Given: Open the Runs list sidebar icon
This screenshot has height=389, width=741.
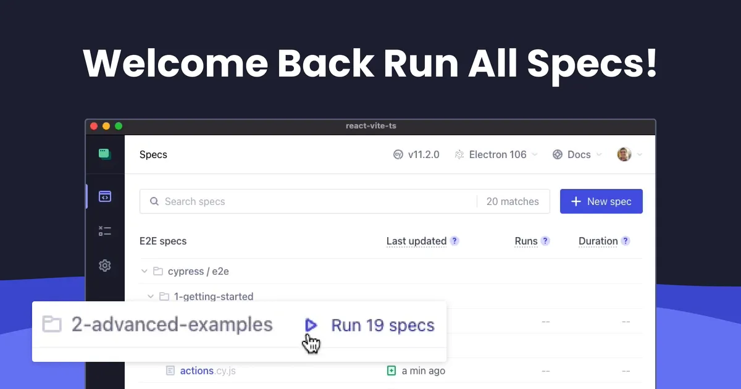Looking at the screenshot, I should tap(105, 231).
